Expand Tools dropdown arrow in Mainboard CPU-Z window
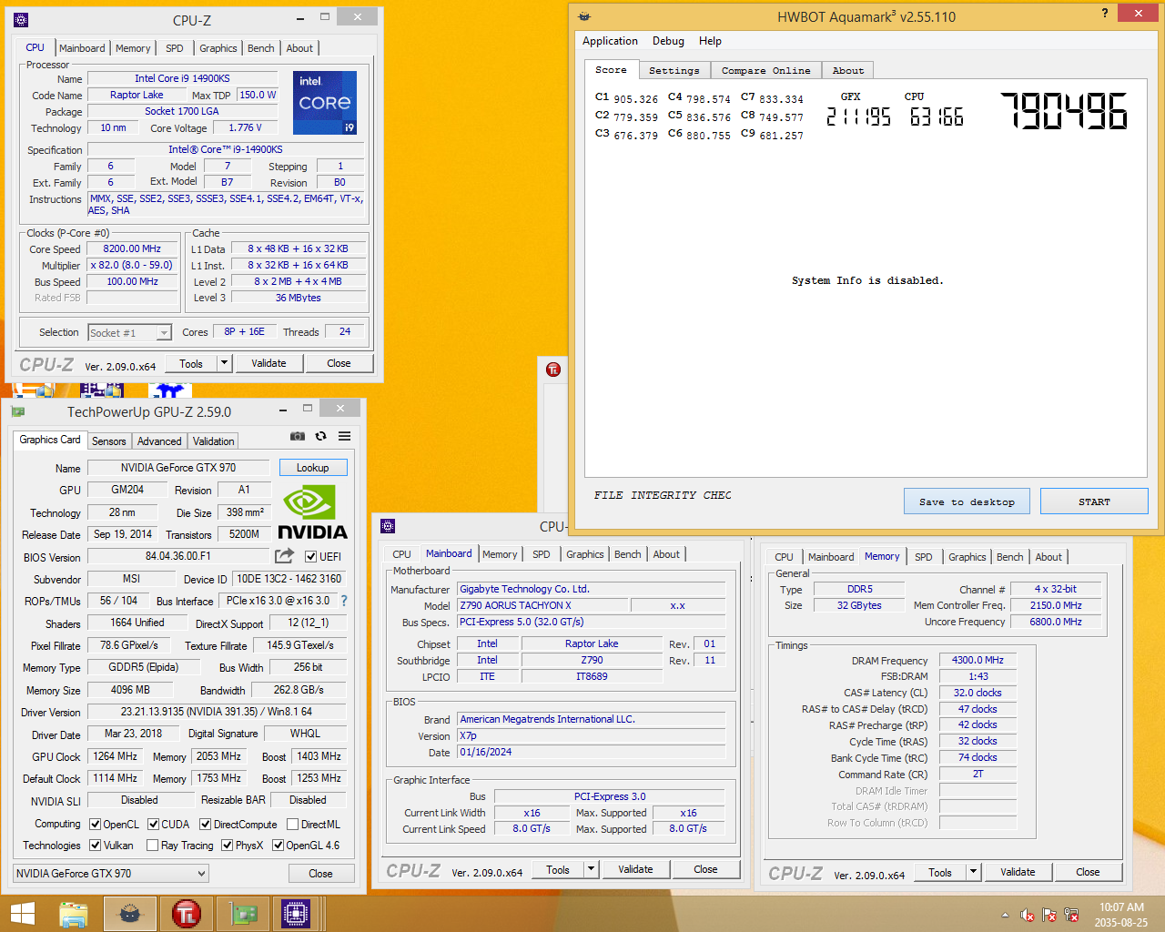The height and width of the screenshot is (932, 1165). 591,869
